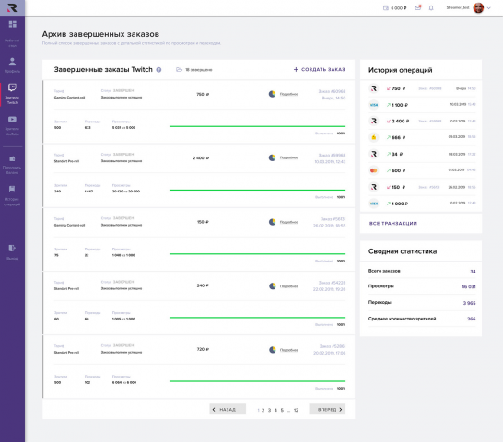
Task: Open pie chart details for the 2 400 ₽ order
Action: point(272,157)
